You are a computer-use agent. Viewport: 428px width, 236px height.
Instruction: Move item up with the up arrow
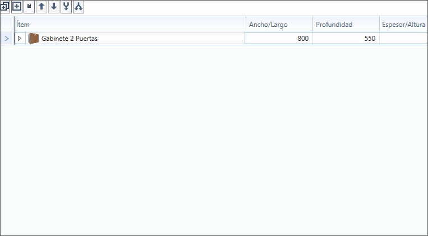click(42, 7)
